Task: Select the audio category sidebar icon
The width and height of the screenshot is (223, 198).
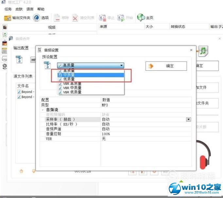Action: pos(5,35)
